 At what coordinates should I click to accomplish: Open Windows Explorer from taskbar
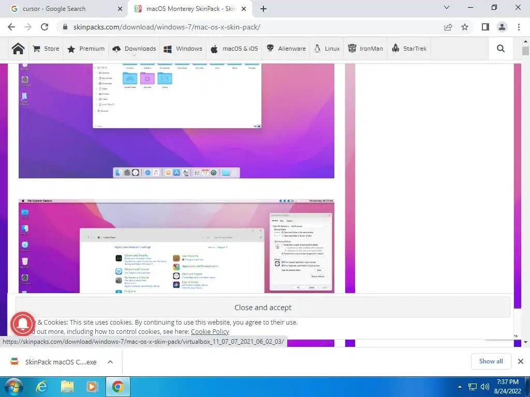tap(67, 387)
